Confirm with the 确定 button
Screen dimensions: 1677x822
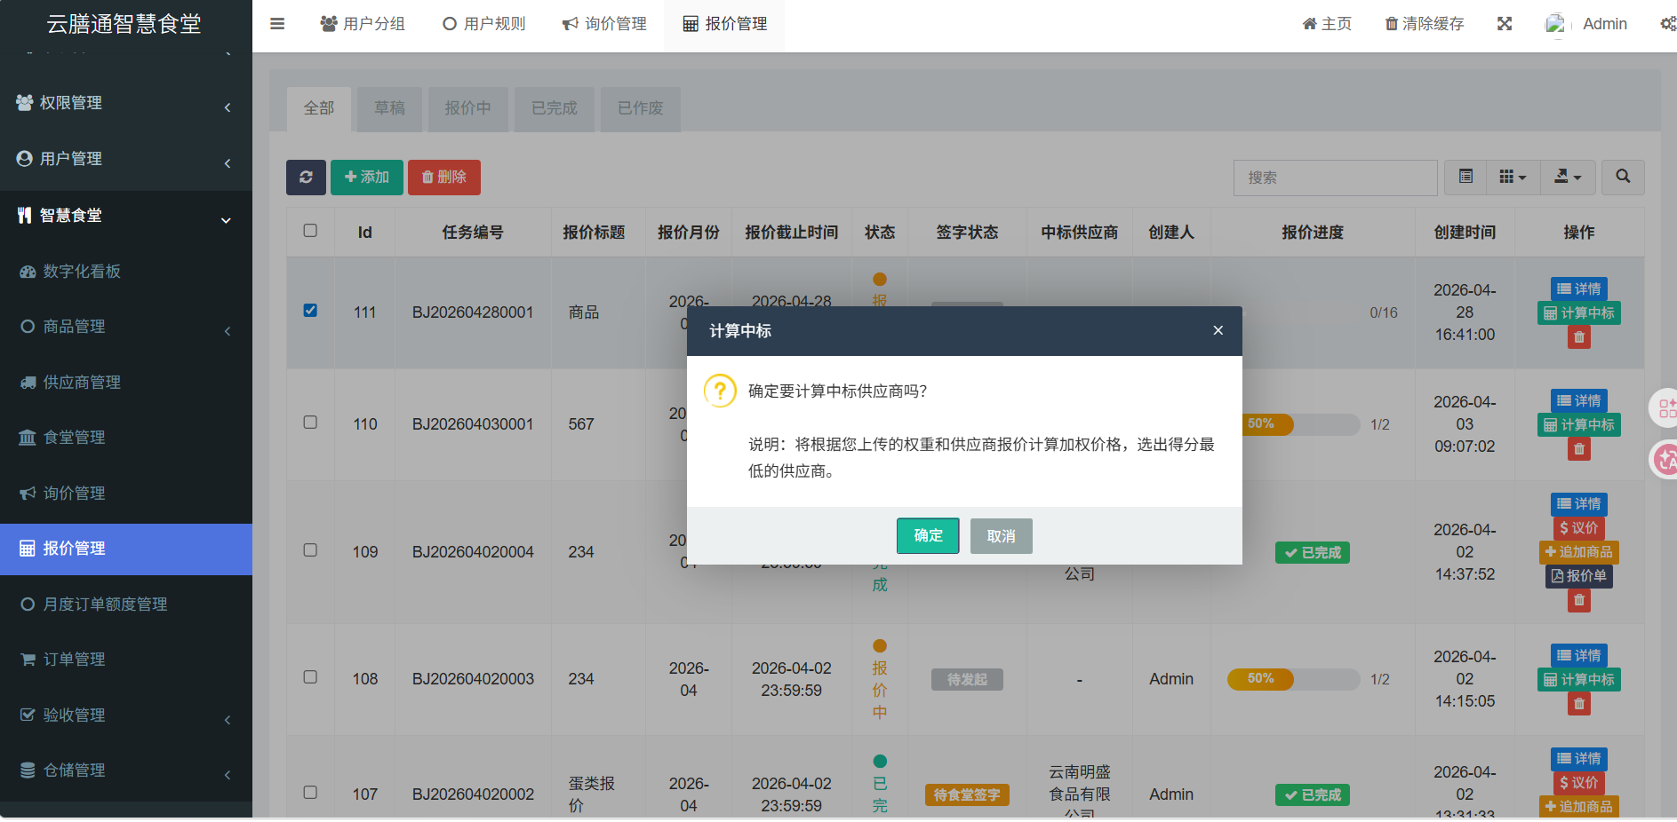[x=927, y=536]
